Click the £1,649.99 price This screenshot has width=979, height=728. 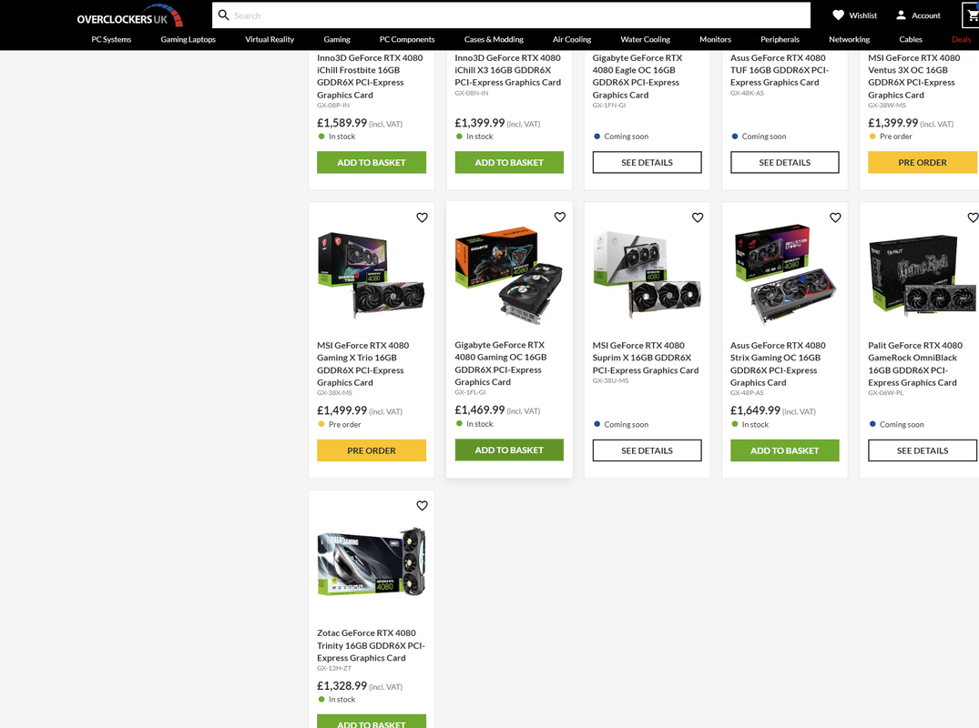756,410
